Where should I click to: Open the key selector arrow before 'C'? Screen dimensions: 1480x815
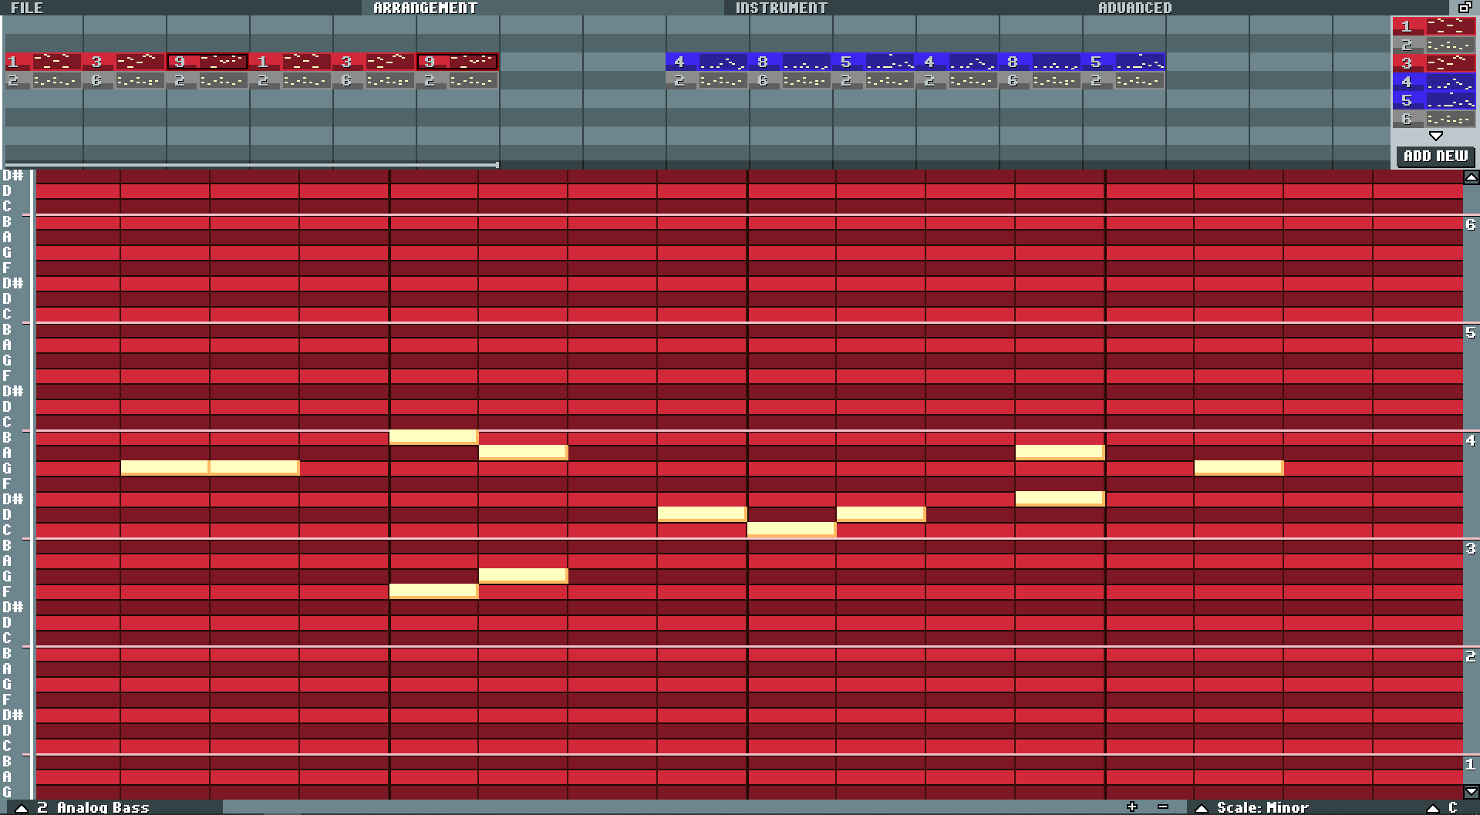tap(1433, 808)
